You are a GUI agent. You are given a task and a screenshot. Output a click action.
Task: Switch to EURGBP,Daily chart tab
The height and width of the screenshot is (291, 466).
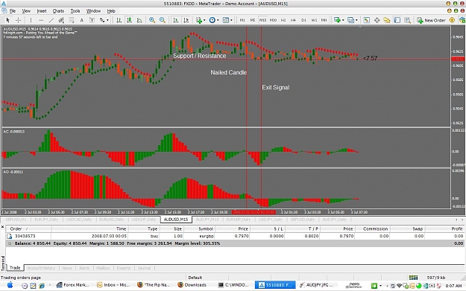pos(239,220)
